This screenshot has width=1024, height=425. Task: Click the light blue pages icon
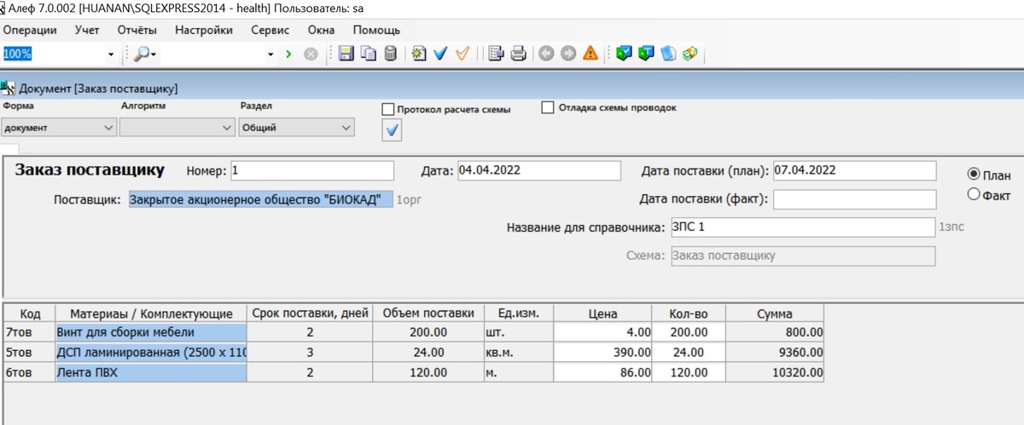(x=668, y=54)
